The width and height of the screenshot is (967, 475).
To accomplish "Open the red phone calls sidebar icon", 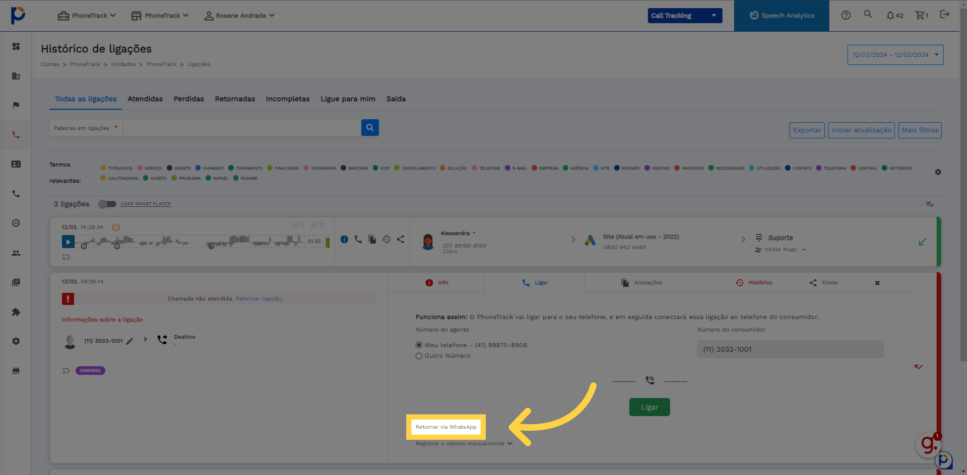I will [16, 135].
